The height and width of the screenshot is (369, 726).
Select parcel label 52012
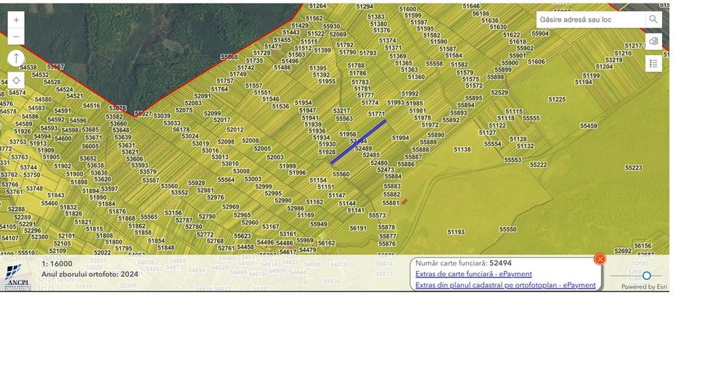click(234, 130)
